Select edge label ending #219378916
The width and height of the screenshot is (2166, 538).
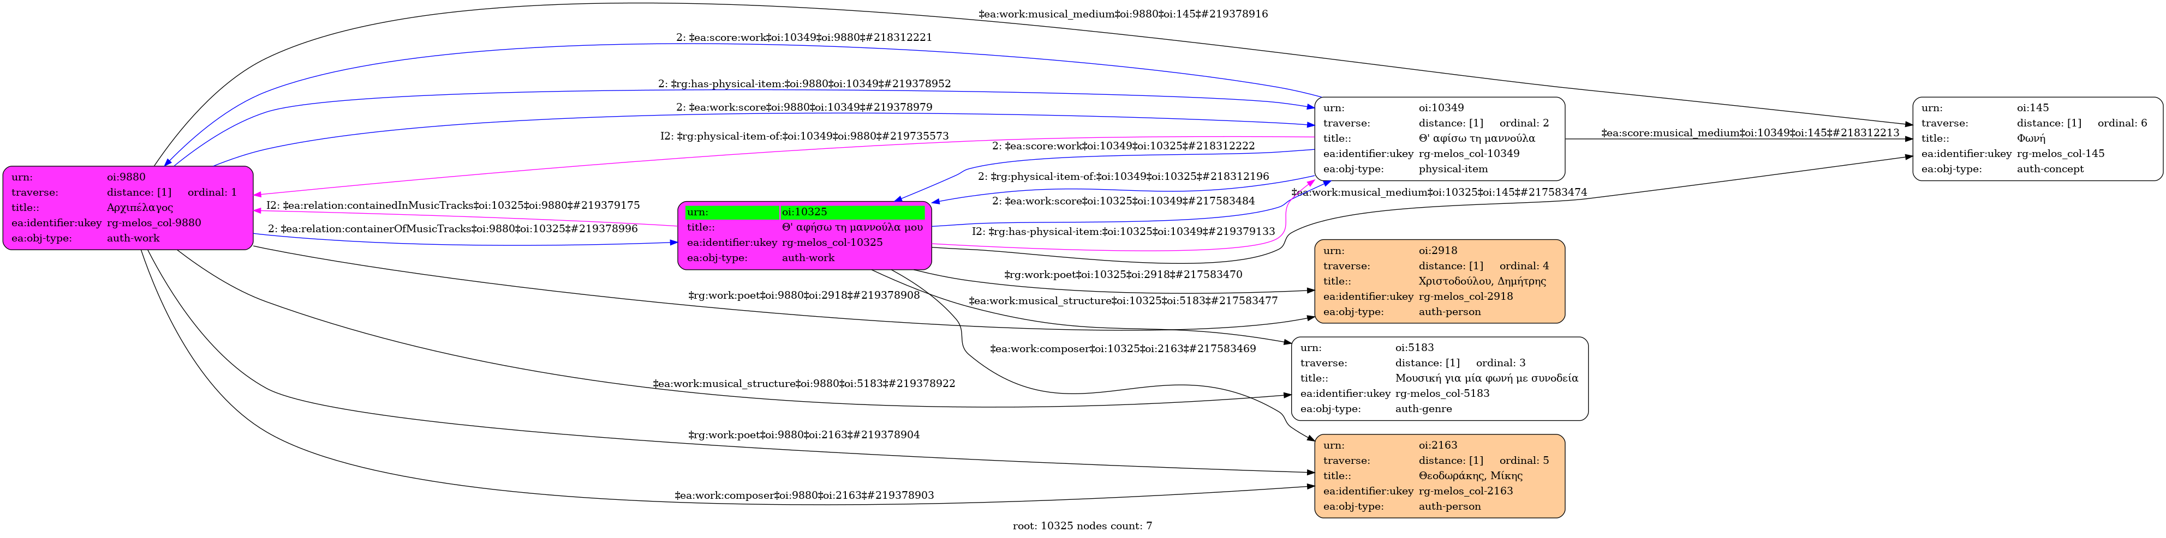1123,14
